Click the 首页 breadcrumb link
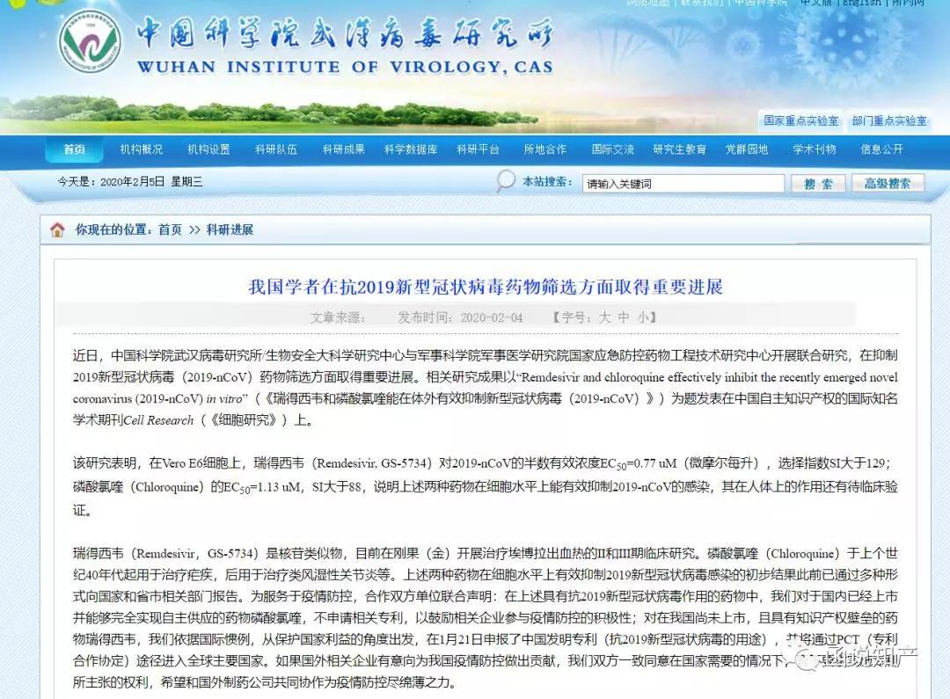The image size is (950, 699). [x=170, y=229]
